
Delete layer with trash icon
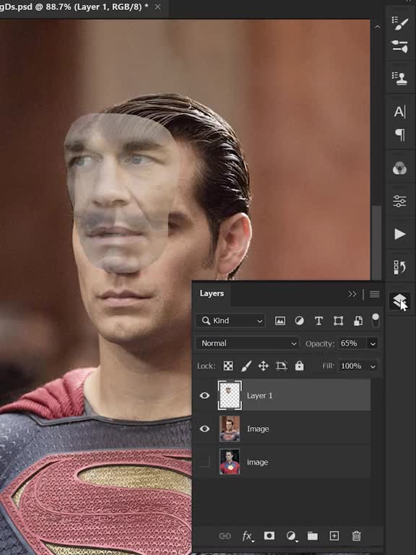click(357, 536)
